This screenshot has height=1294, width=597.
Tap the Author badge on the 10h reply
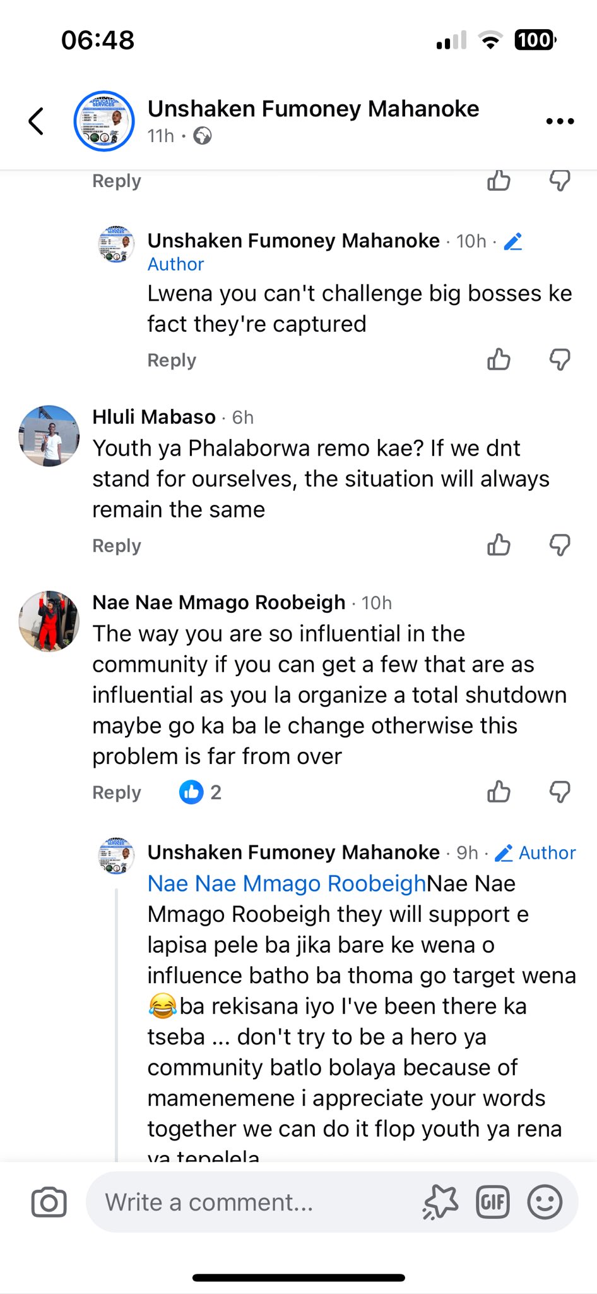(x=176, y=264)
